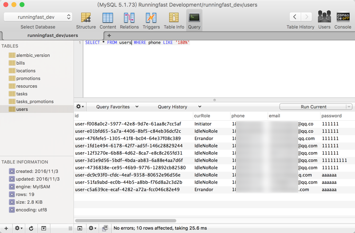Open the runningfast_dev database selector
355x233 pixels.
pyautogui.click(x=38, y=17)
